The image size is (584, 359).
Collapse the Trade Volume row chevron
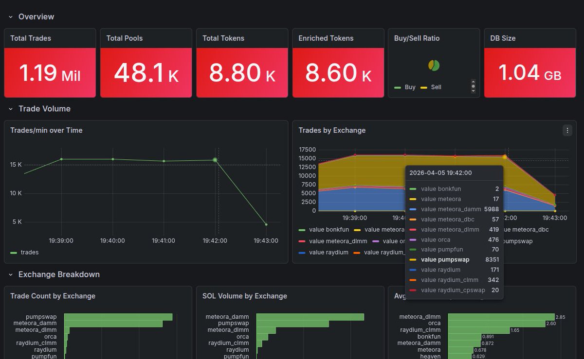pyautogui.click(x=11, y=109)
